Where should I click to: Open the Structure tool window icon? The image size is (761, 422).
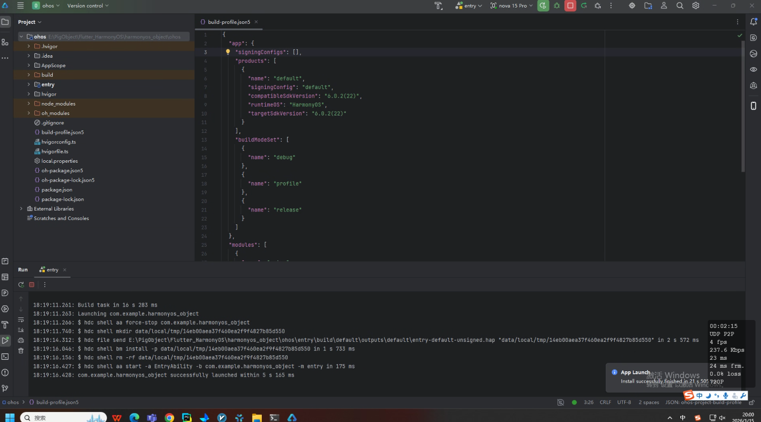click(5, 42)
